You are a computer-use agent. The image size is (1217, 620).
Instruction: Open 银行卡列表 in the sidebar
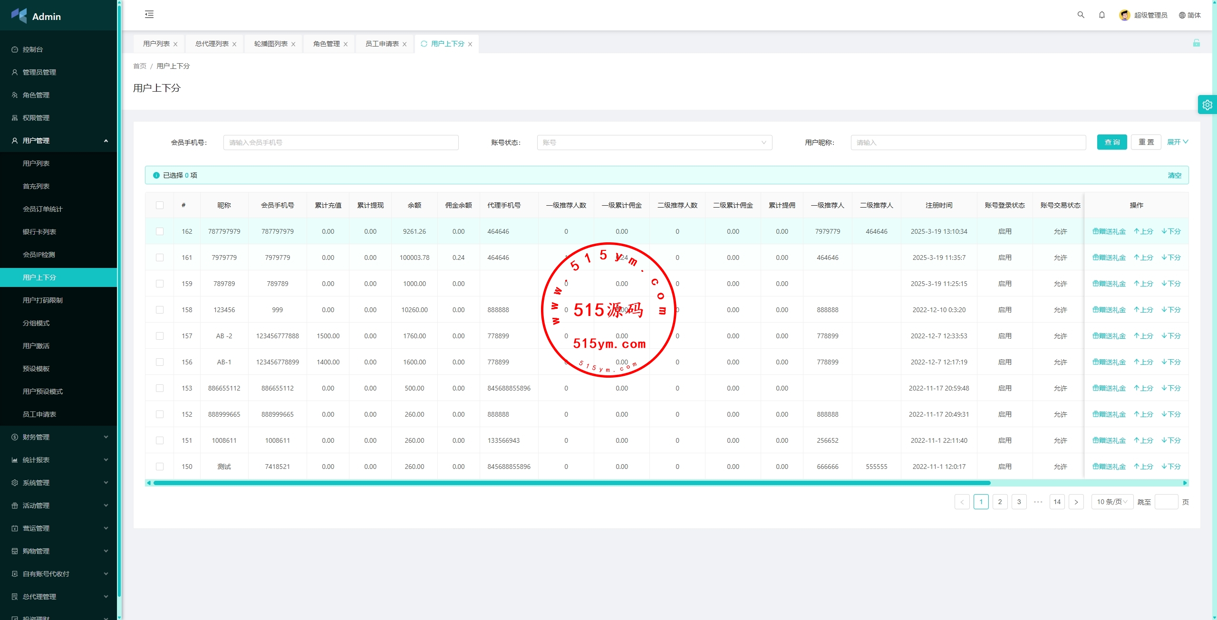pos(39,232)
